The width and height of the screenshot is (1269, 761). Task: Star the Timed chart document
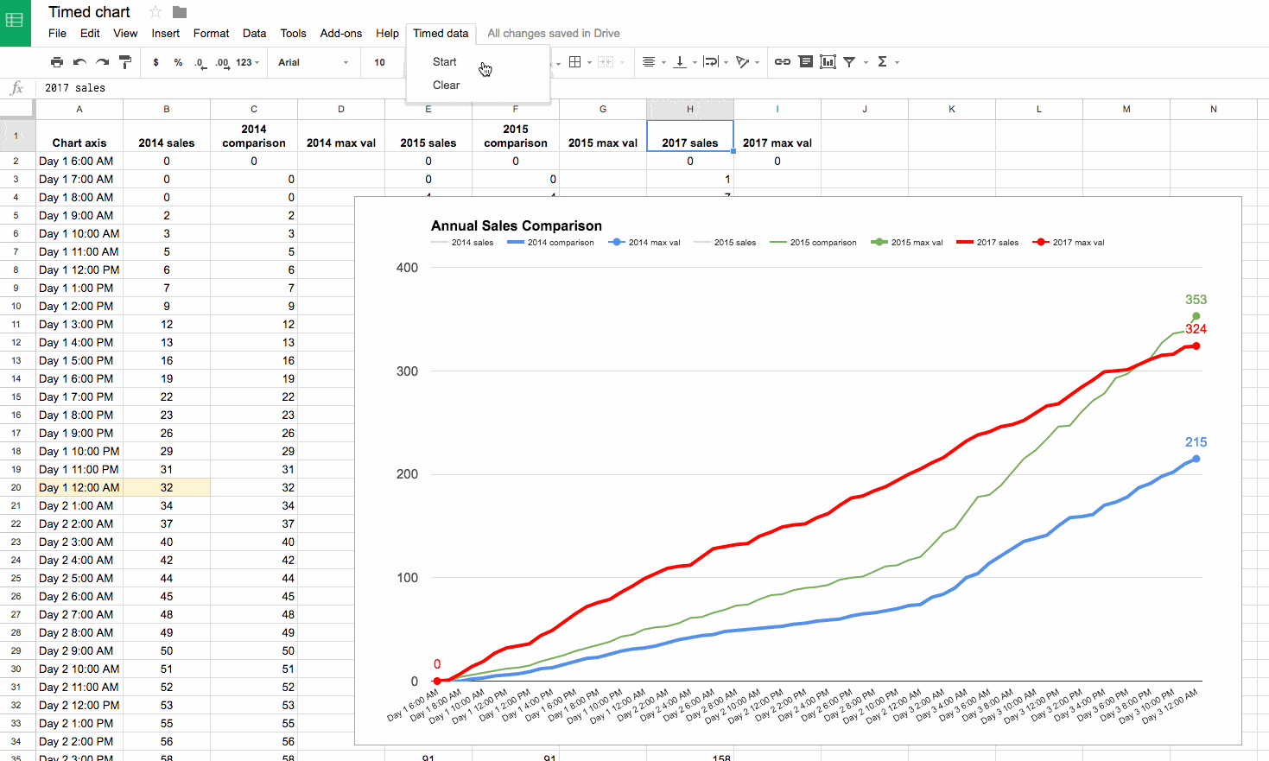(155, 12)
